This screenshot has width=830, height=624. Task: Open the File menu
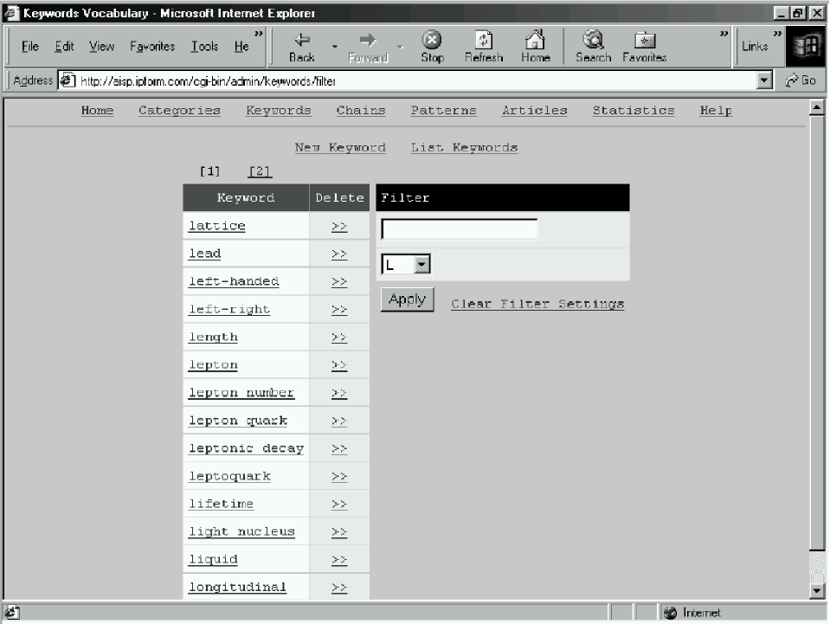click(30, 47)
